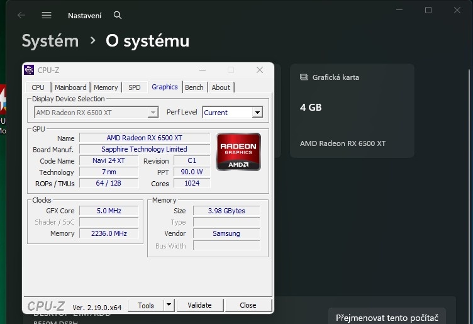Image resolution: width=473 pixels, height=324 pixels.
Task: Click the Systém breadcrumb link
Action: [x=50, y=41]
